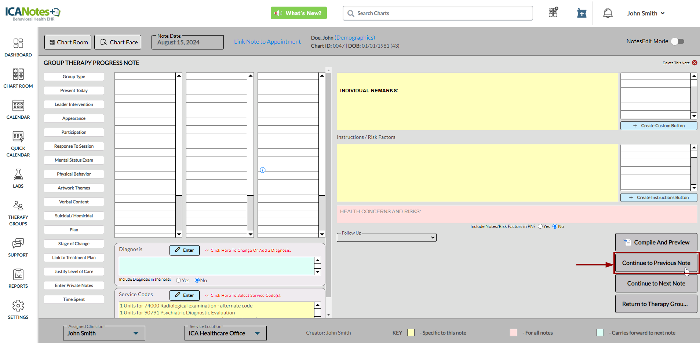Go to Therapy Groups icon
700x343 pixels.
pos(18,206)
